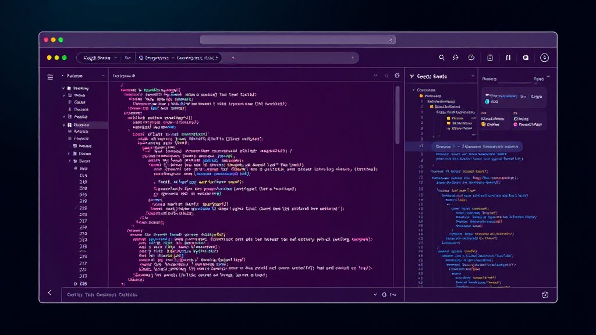Click the orange round icon in the lower-left card
The height and width of the screenshot is (335, 596).
click(484, 124)
